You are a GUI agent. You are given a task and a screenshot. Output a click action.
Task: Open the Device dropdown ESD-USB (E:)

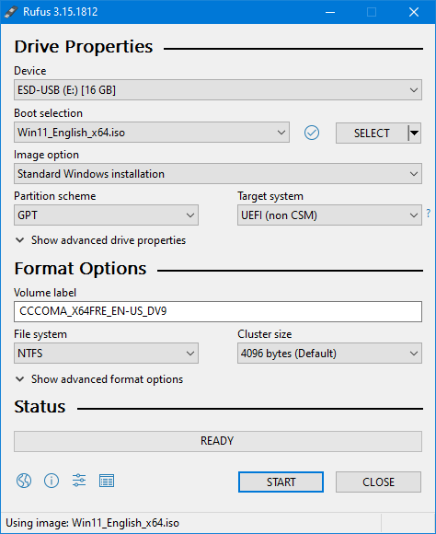[x=218, y=90]
